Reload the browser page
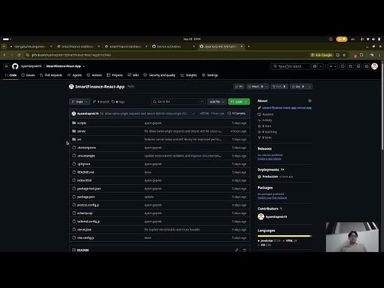This screenshot has height=288, width=384. coord(19,55)
